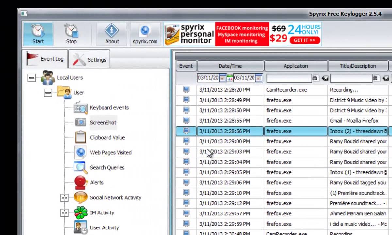
Task: Click the event icon in the 2:28:56 PM row
Action: tap(186, 131)
